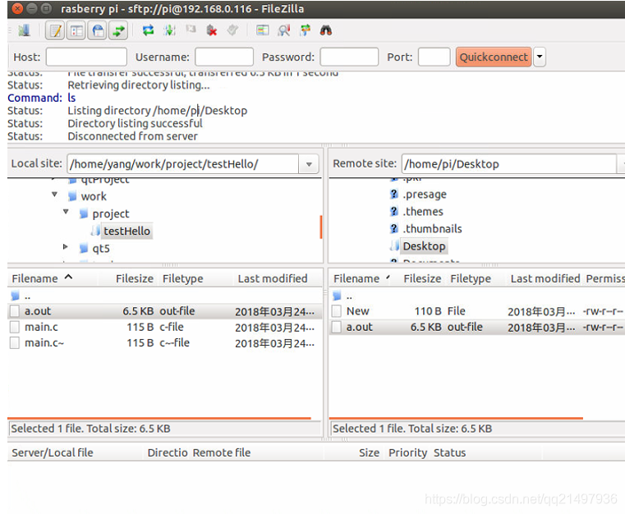
Task: Refresh the file and folder lists
Action: pos(149,30)
